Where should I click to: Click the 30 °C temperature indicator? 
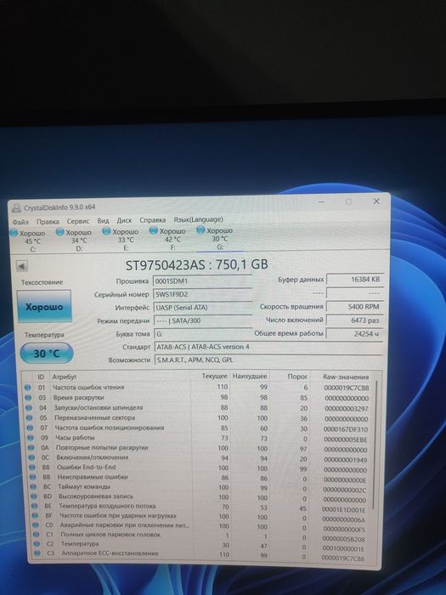point(46,354)
